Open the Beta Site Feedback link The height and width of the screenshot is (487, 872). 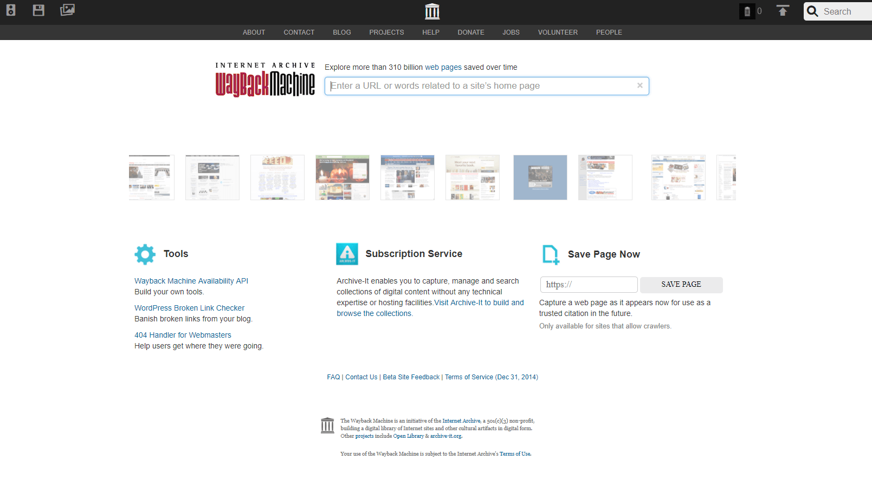pos(411,377)
